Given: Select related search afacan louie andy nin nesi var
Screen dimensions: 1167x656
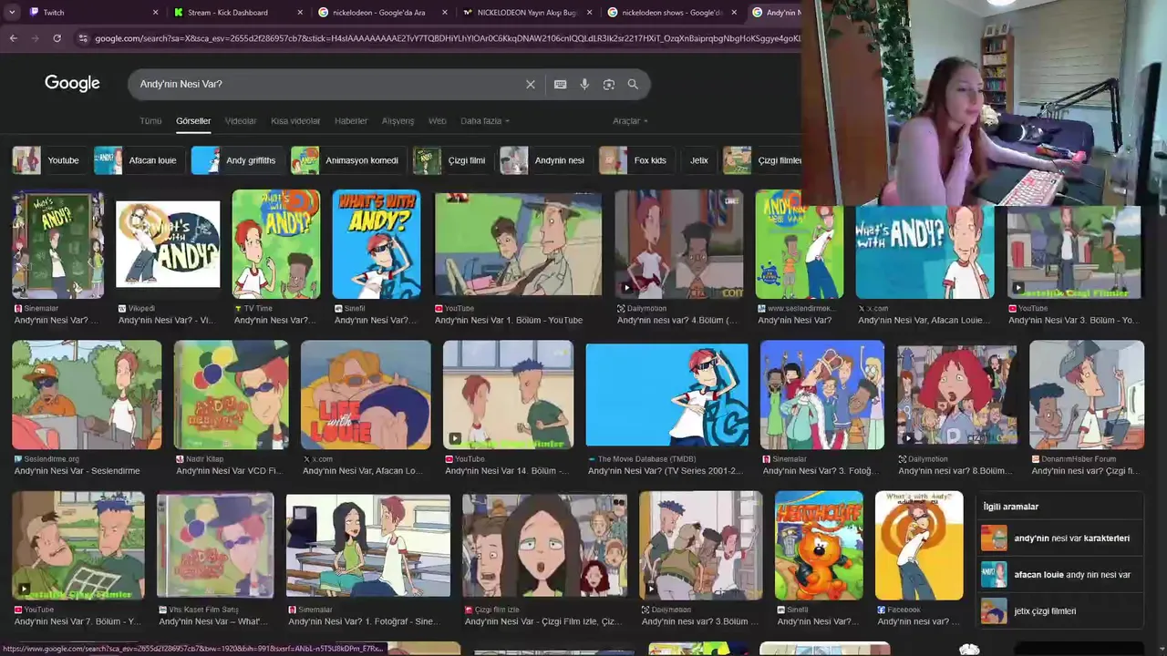Looking at the screenshot, I should point(1059,575).
